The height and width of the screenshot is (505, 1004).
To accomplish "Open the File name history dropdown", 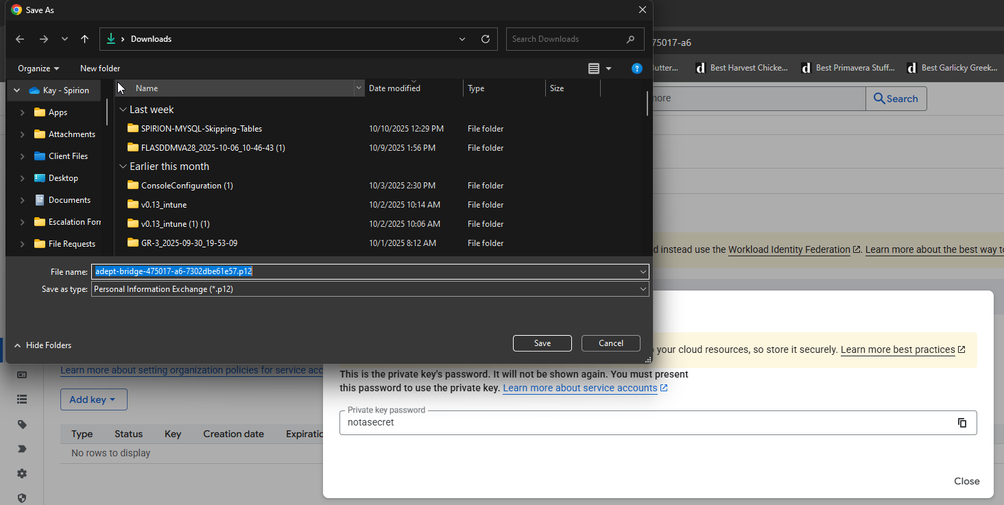I will click(643, 271).
